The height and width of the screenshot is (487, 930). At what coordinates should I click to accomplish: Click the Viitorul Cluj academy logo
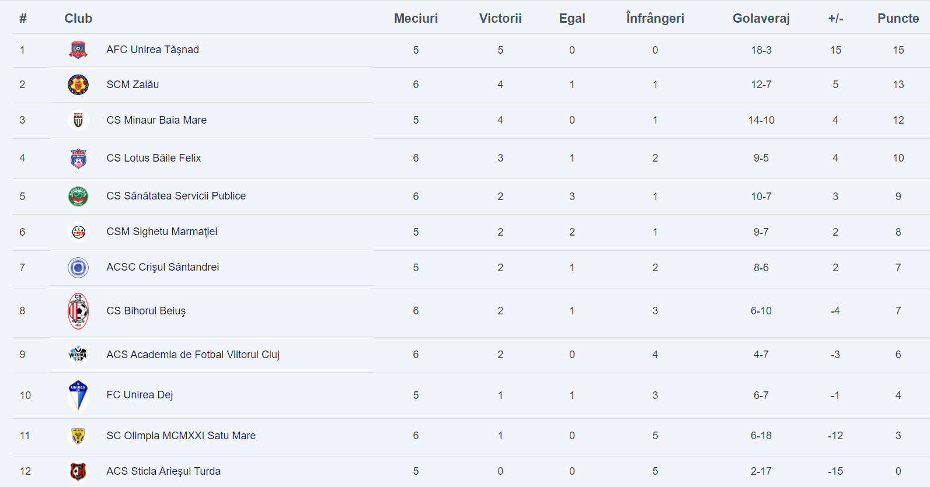[x=78, y=355]
